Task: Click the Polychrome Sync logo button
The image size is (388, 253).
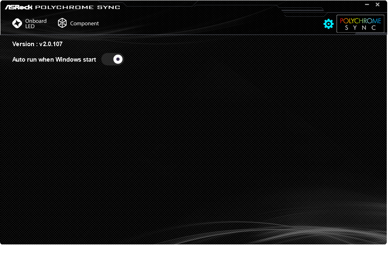Action: (x=360, y=24)
